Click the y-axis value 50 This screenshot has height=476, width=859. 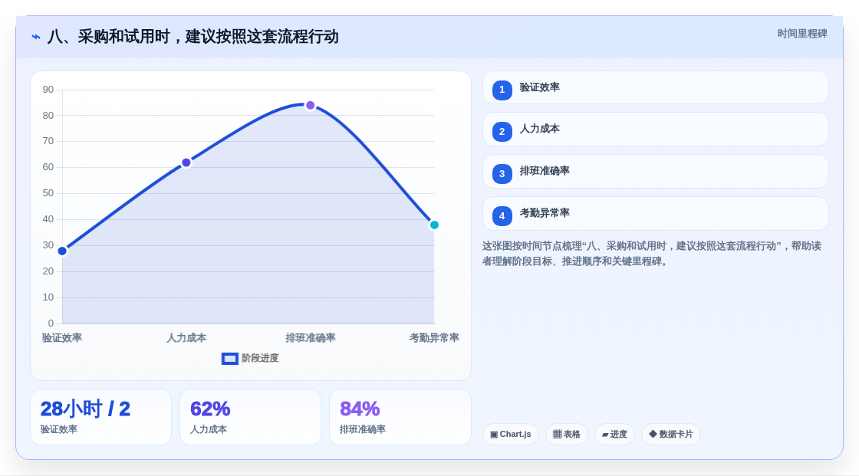[48, 193]
